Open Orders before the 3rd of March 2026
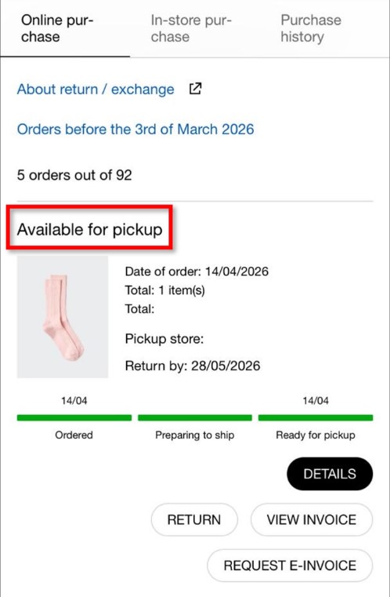The image size is (390, 597). (135, 129)
